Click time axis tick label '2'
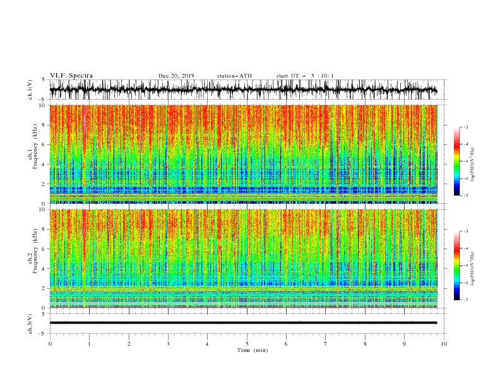 click(x=129, y=344)
